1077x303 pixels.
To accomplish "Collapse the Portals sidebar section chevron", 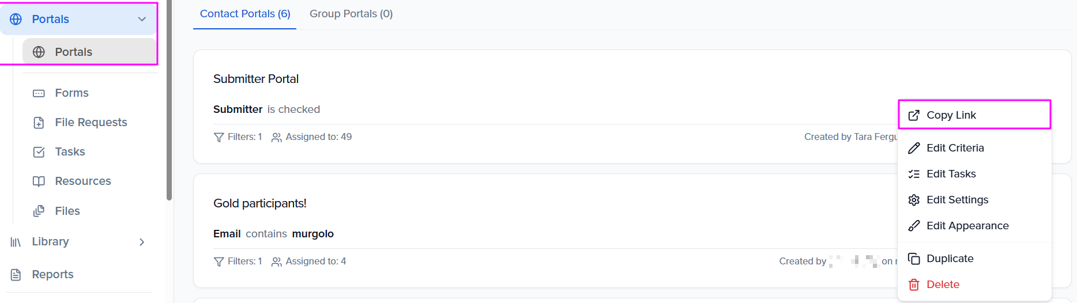I will tap(142, 19).
